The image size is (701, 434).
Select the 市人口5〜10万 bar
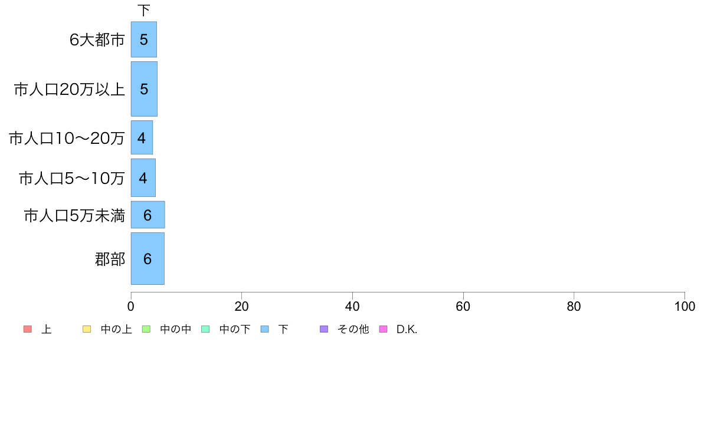(143, 178)
